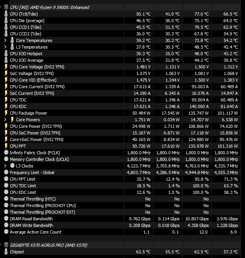Click the thermometer icon beside Chipset
The width and height of the screenshot is (245, 258).
pyautogui.click(x=6, y=252)
